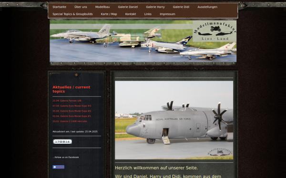Click the 'Aktuelles / current topics' heading
The height and width of the screenshot is (178, 286).
[71, 89]
